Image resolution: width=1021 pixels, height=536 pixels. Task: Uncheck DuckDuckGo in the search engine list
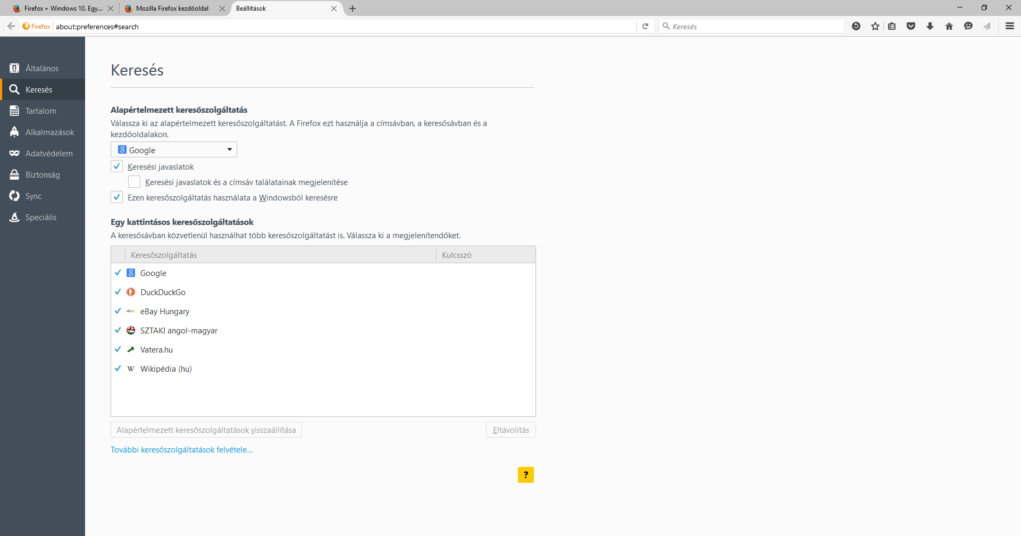tap(118, 292)
